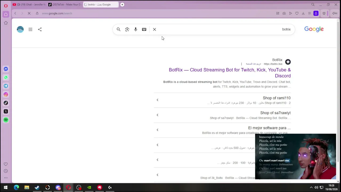The image size is (341, 192).
Task: Open the BotRix Cloud Streaming Bot result
Action: tap(230, 73)
